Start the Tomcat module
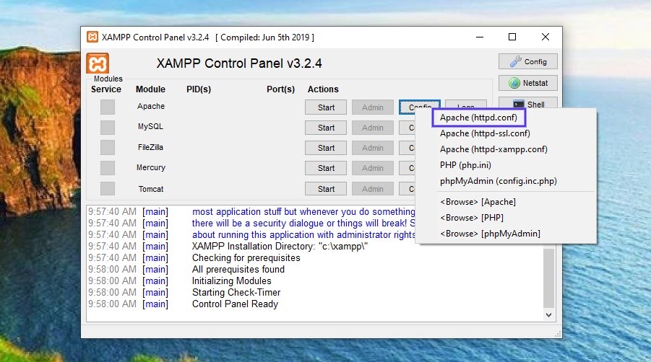651x362 pixels. 326,189
